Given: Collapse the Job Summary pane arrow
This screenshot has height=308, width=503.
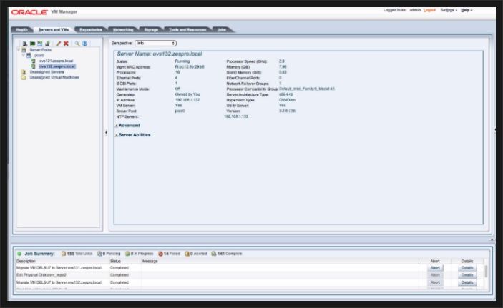Looking at the screenshot, I should pos(492,239).
